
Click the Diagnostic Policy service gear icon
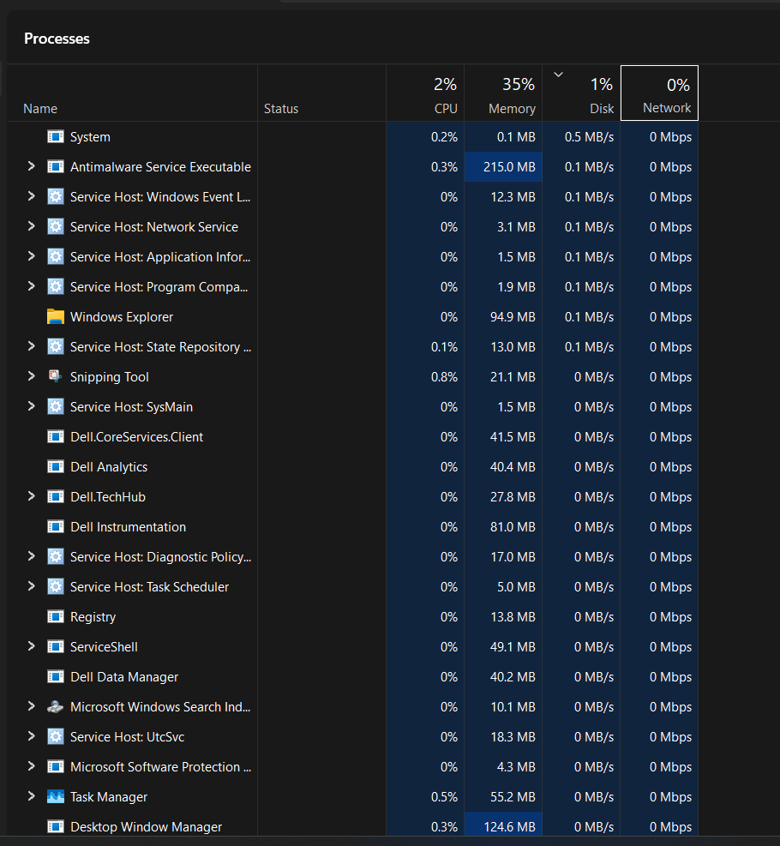point(56,556)
